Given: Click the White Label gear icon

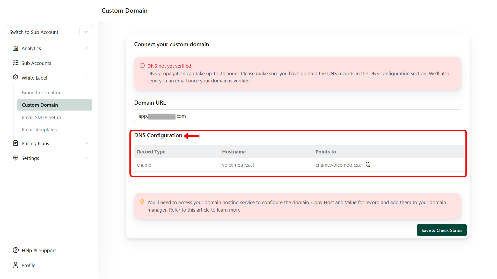Looking at the screenshot, I should pos(16,78).
